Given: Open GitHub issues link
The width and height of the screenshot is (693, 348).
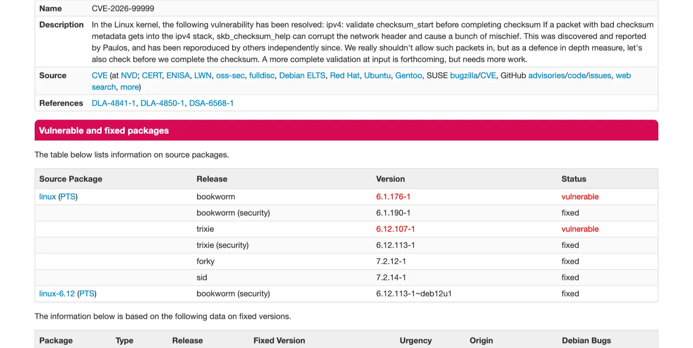Looking at the screenshot, I should pos(599,75).
